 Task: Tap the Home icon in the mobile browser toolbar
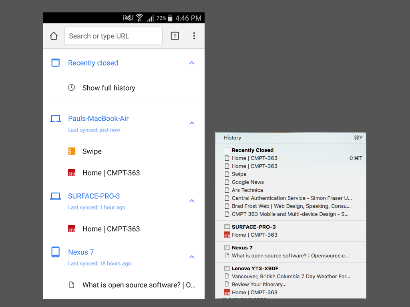(54, 36)
